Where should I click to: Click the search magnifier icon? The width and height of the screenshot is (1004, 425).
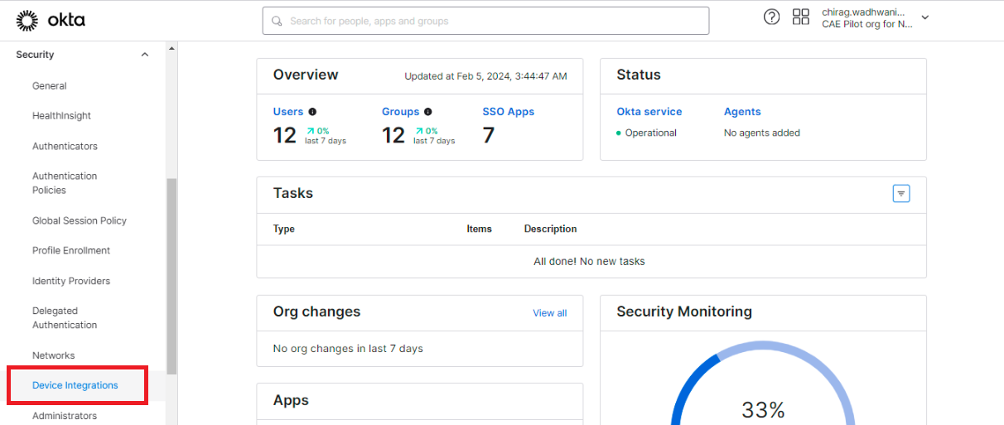point(277,21)
